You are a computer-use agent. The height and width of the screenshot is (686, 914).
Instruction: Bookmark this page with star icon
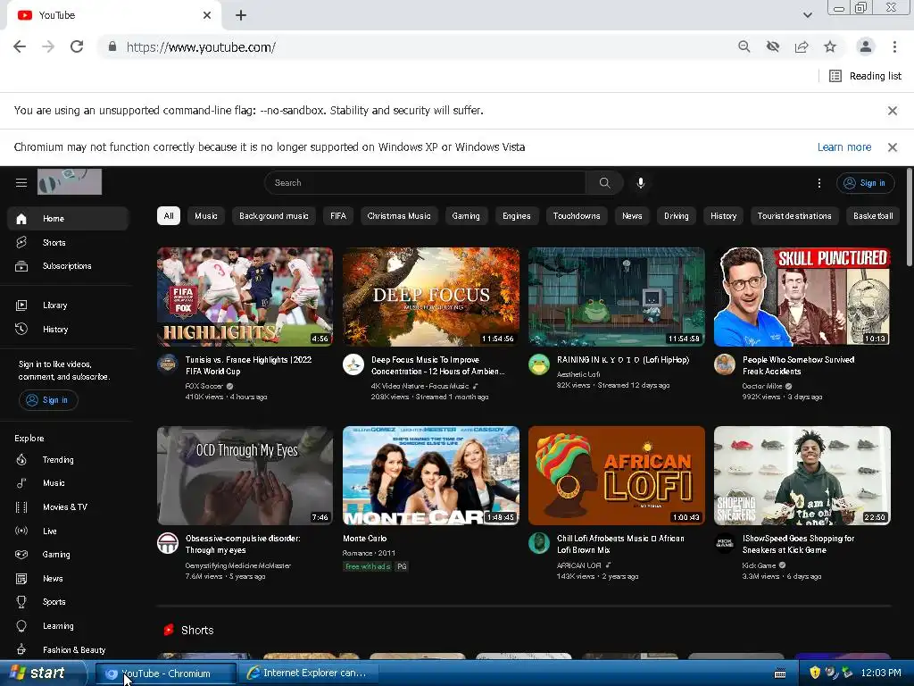(x=830, y=46)
